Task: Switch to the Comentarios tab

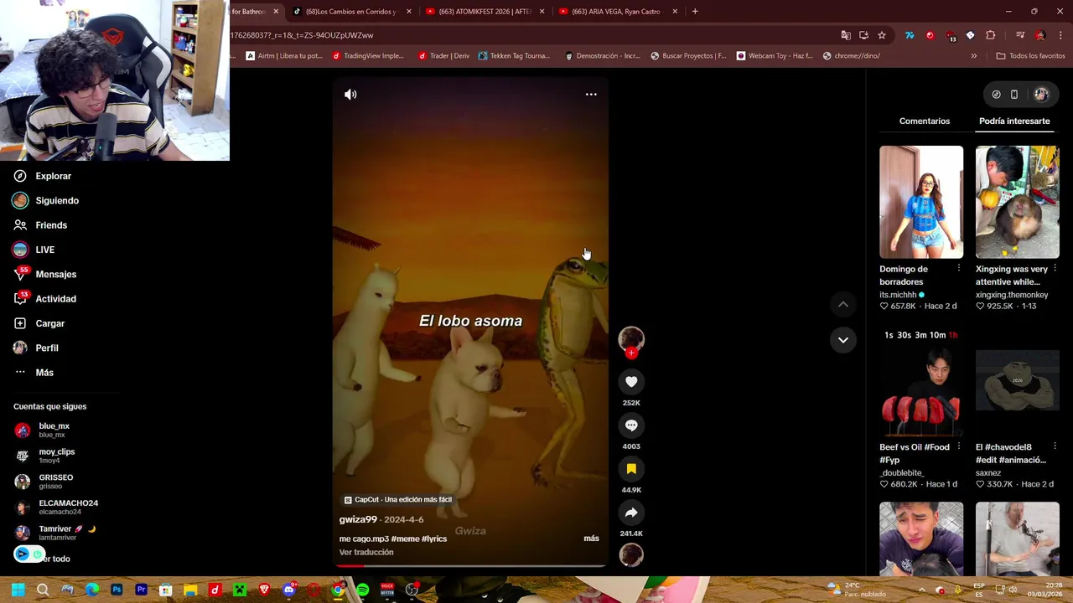Action: [925, 121]
